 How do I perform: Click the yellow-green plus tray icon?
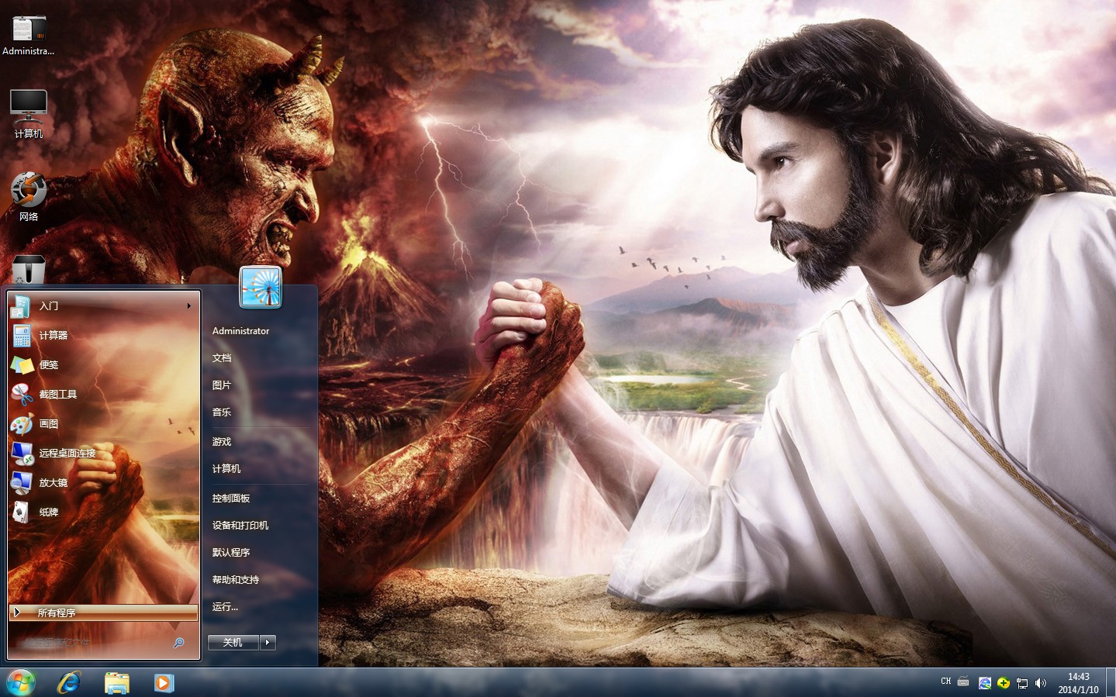point(1004,683)
